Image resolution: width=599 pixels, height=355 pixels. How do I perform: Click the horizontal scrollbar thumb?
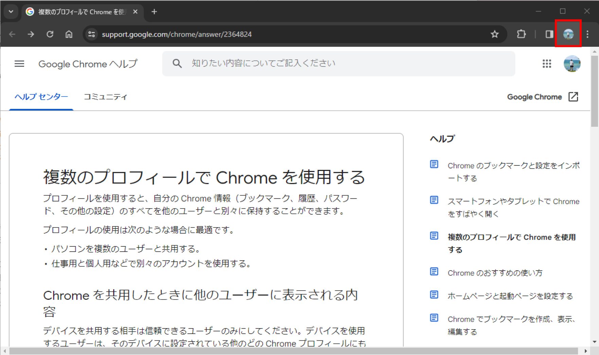tap(294, 351)
